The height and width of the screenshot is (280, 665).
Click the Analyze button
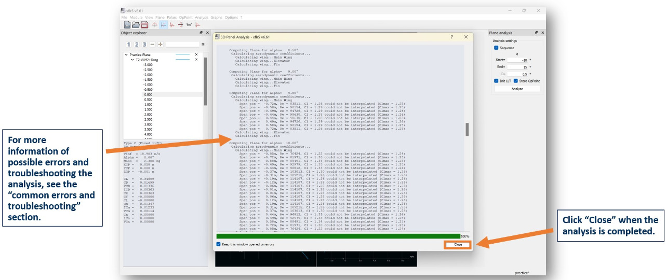coord(517,89)
